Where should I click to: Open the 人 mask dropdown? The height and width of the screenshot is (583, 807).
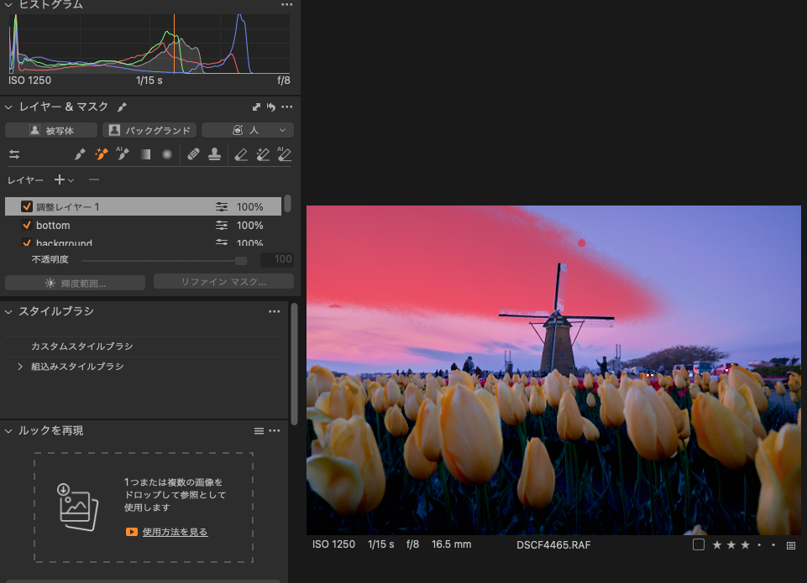click(x=248, y=130)
